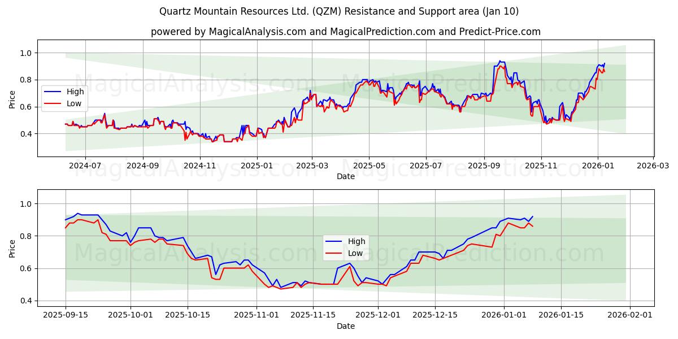Click the 2025-07 tick label
The width and height of the screenshot is (678, 339).
[426, 166]
